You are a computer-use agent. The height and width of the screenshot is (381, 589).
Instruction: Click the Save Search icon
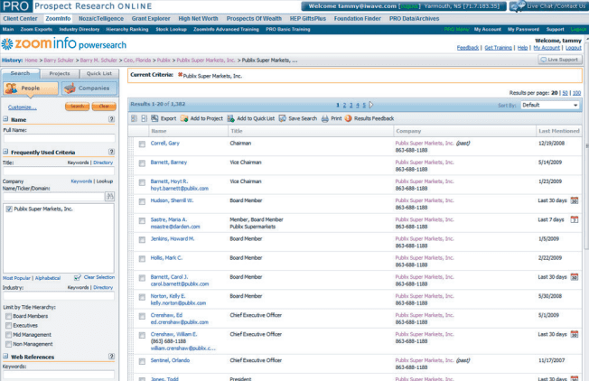(x=283, y=118)
